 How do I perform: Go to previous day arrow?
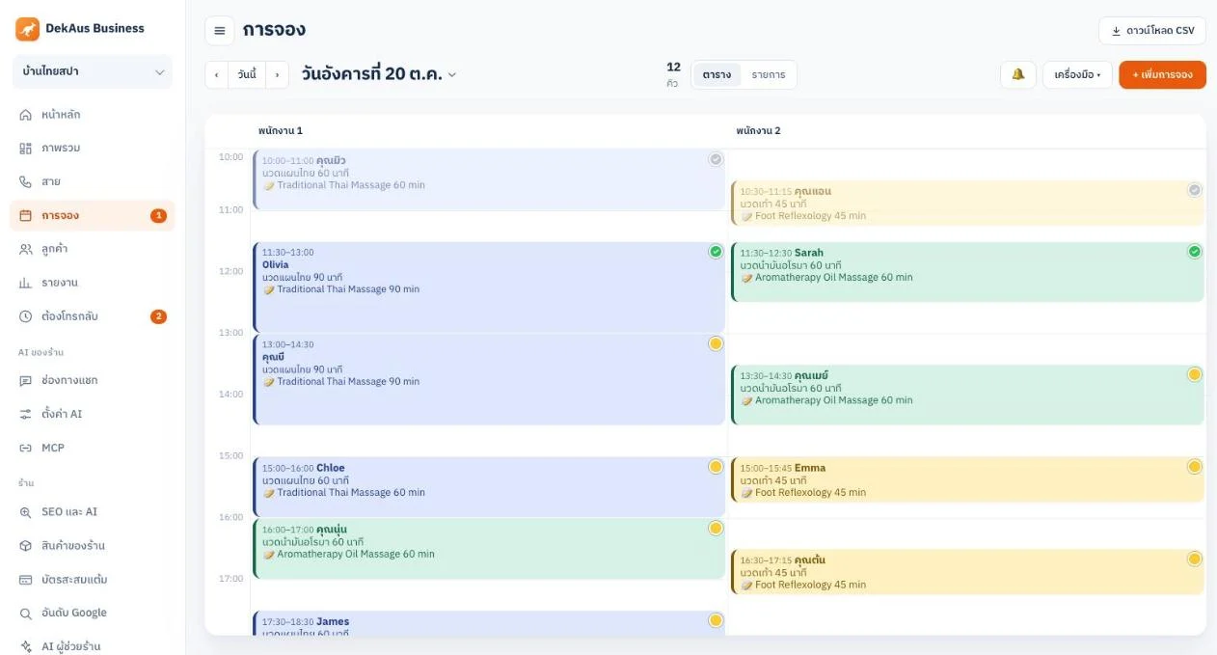(x=216, y=74)
